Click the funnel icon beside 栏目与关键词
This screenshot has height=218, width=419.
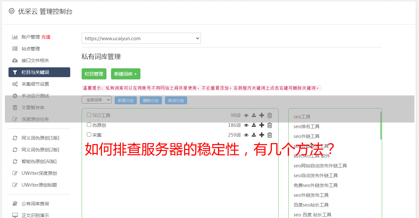click(x=15, y=72)
